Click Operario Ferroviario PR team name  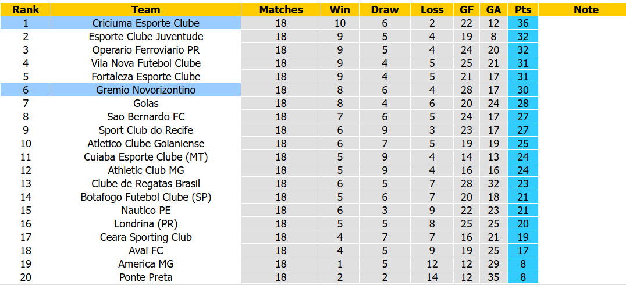point(145,50)
